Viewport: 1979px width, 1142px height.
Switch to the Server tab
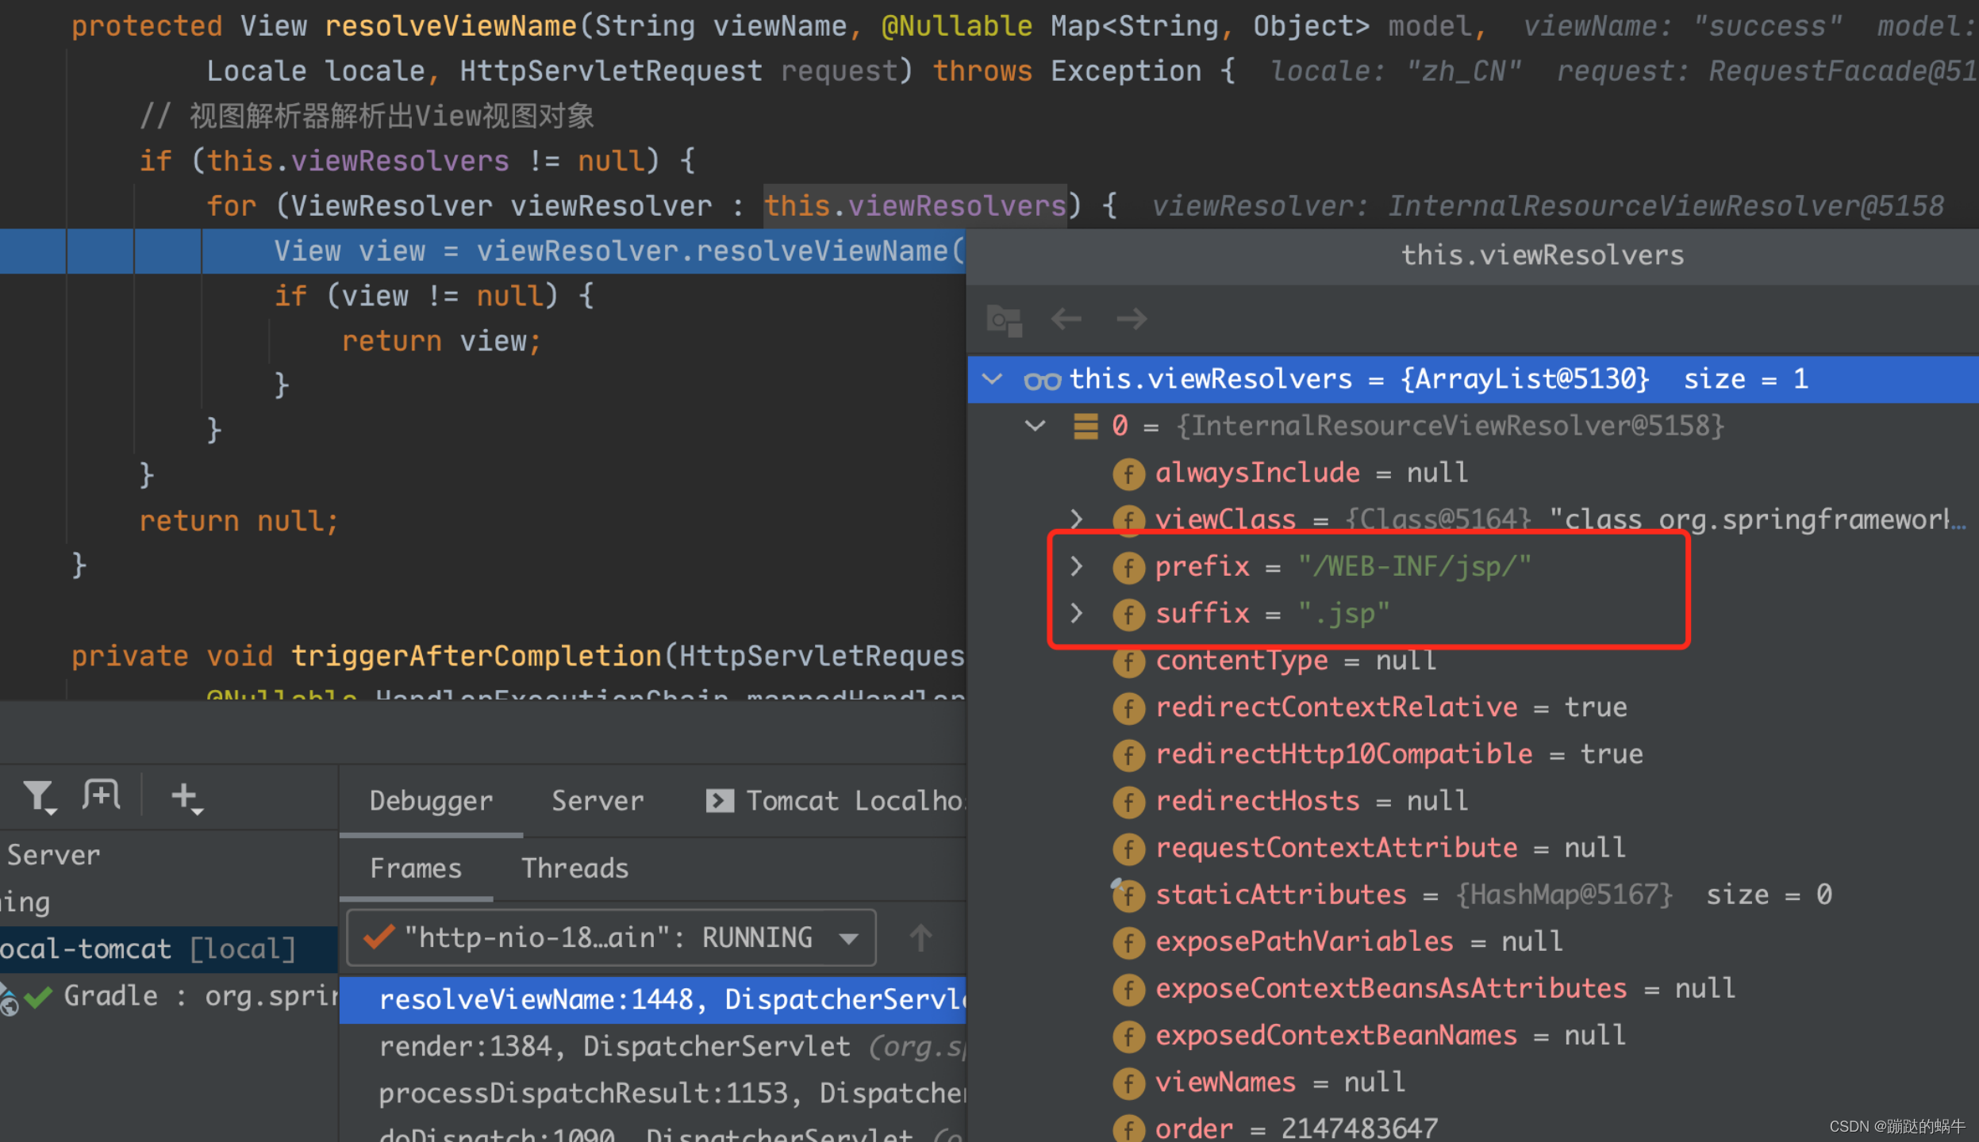pos(598,801)
